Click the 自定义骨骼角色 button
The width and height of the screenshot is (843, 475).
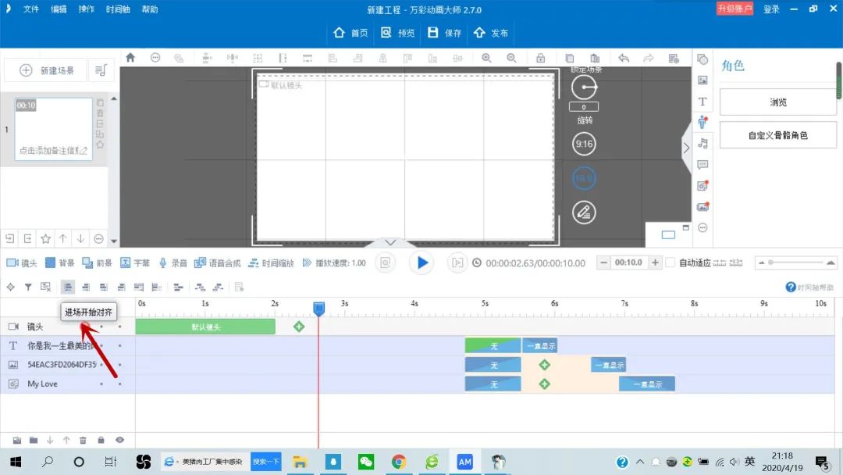778,136
